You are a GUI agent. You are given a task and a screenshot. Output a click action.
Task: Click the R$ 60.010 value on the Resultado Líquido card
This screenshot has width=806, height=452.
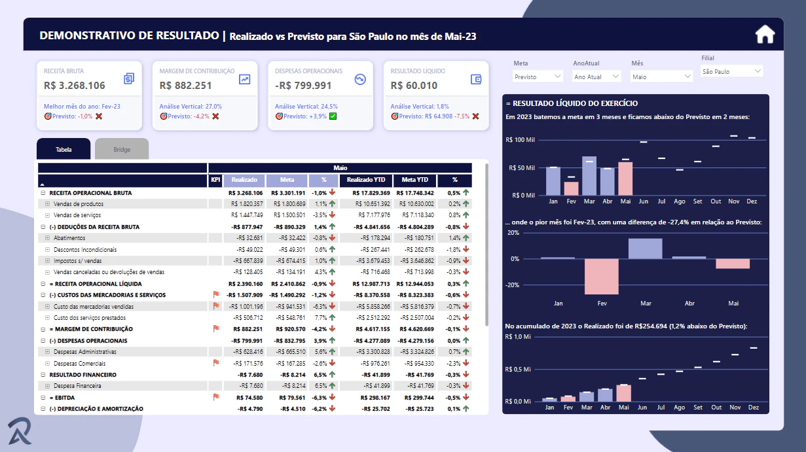[x=414, y=85]
